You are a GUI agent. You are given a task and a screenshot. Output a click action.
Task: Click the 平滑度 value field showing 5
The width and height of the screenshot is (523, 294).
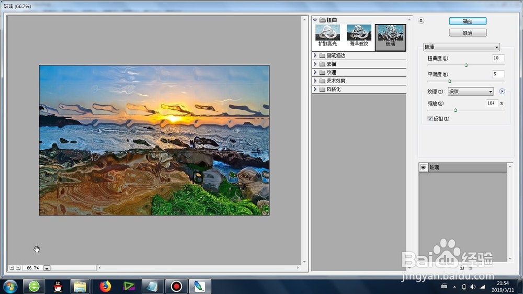[x=498, y=74]
